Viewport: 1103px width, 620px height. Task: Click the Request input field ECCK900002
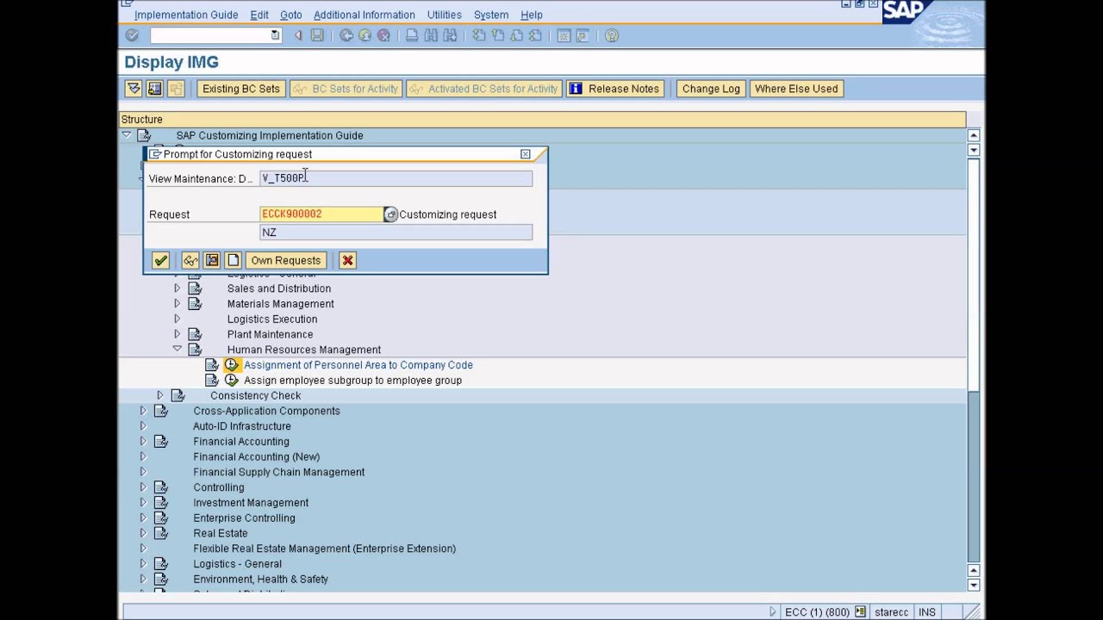pos(321,214)
